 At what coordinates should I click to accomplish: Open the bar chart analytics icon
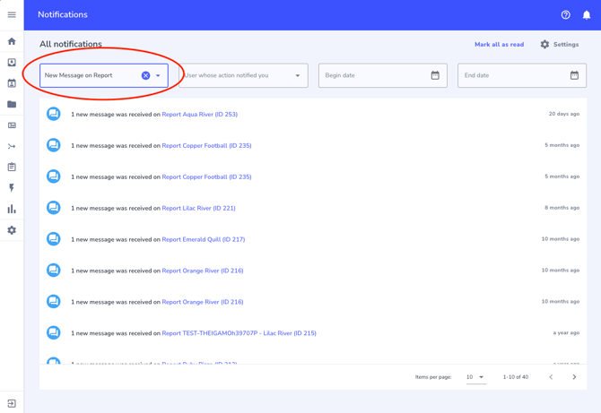(12, 209)
